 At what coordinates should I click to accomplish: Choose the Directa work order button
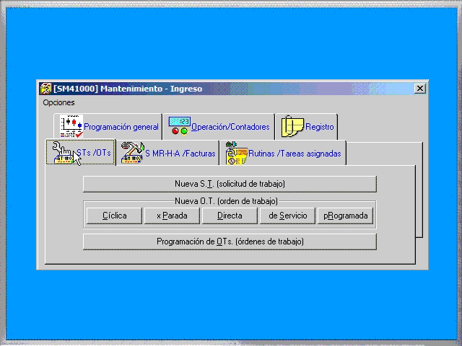click(x=230, y=216)
